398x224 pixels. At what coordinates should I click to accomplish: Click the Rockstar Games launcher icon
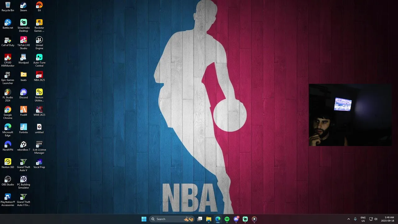pos(39,26)
